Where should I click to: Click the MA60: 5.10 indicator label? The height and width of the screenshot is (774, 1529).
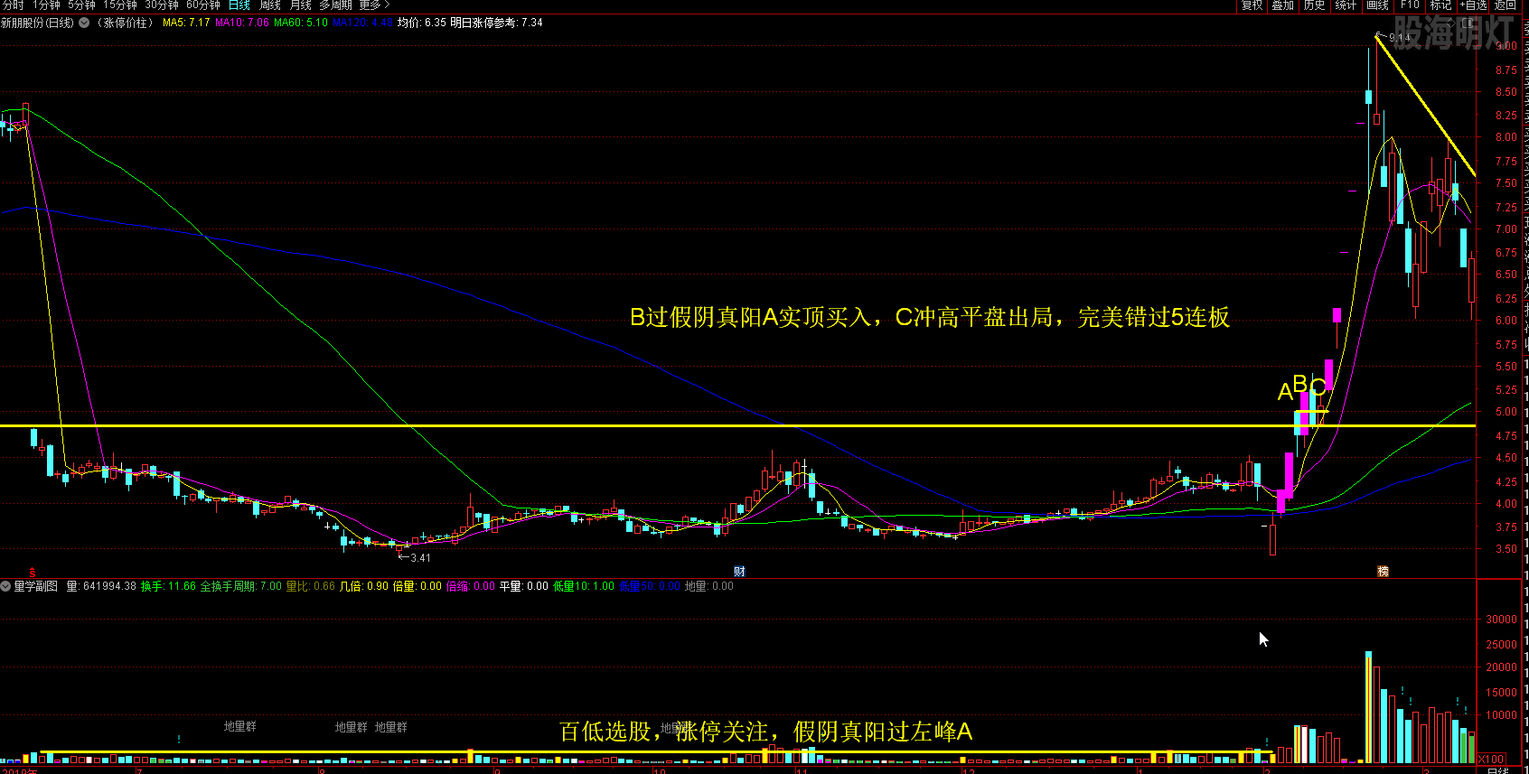(x=301, y=23)
